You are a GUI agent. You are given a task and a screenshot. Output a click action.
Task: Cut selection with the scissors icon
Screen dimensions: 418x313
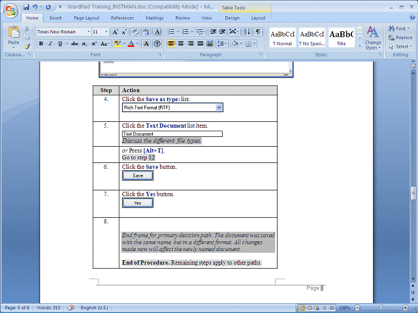pyautogui.click(x=27, y=29)
